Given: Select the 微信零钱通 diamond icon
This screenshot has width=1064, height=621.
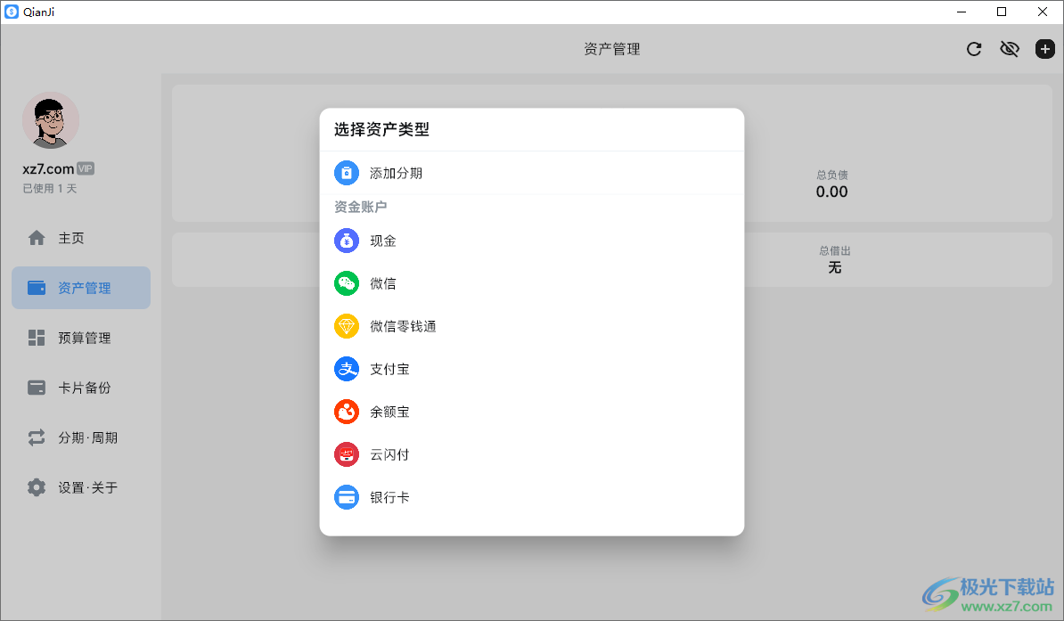Looking at the screenshot, I should point(347,326).
